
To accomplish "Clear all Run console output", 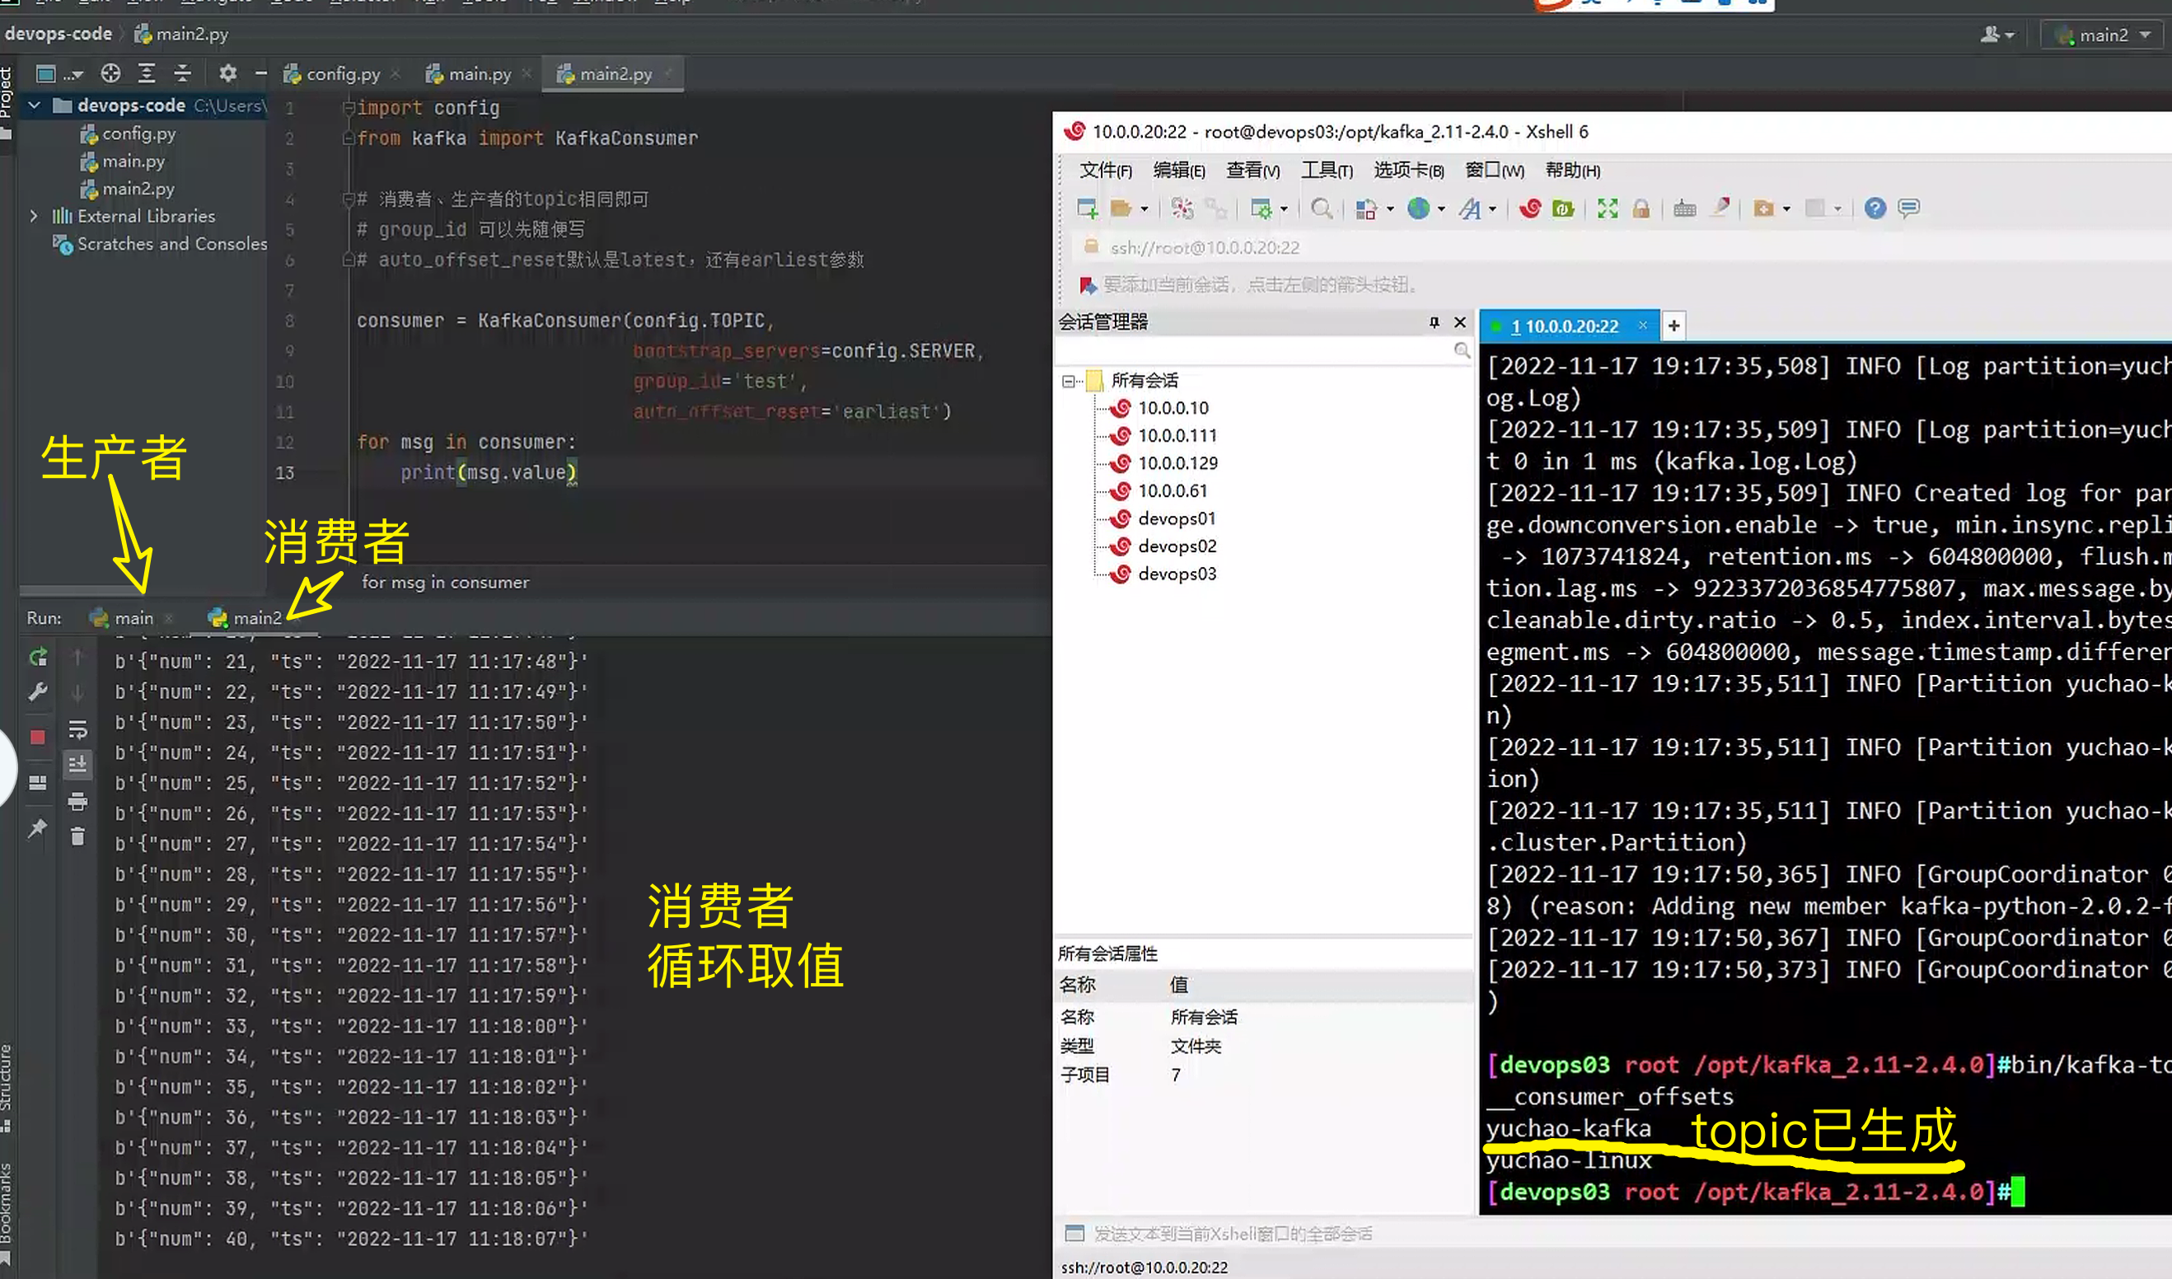I will coord(77,836).
